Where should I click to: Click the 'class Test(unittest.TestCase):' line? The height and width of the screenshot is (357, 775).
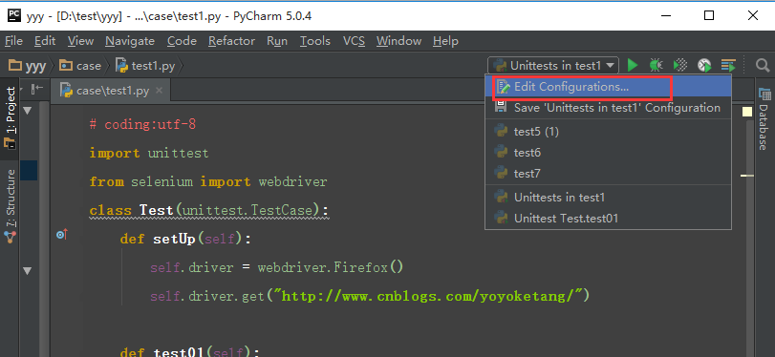[x=209, y=210]
